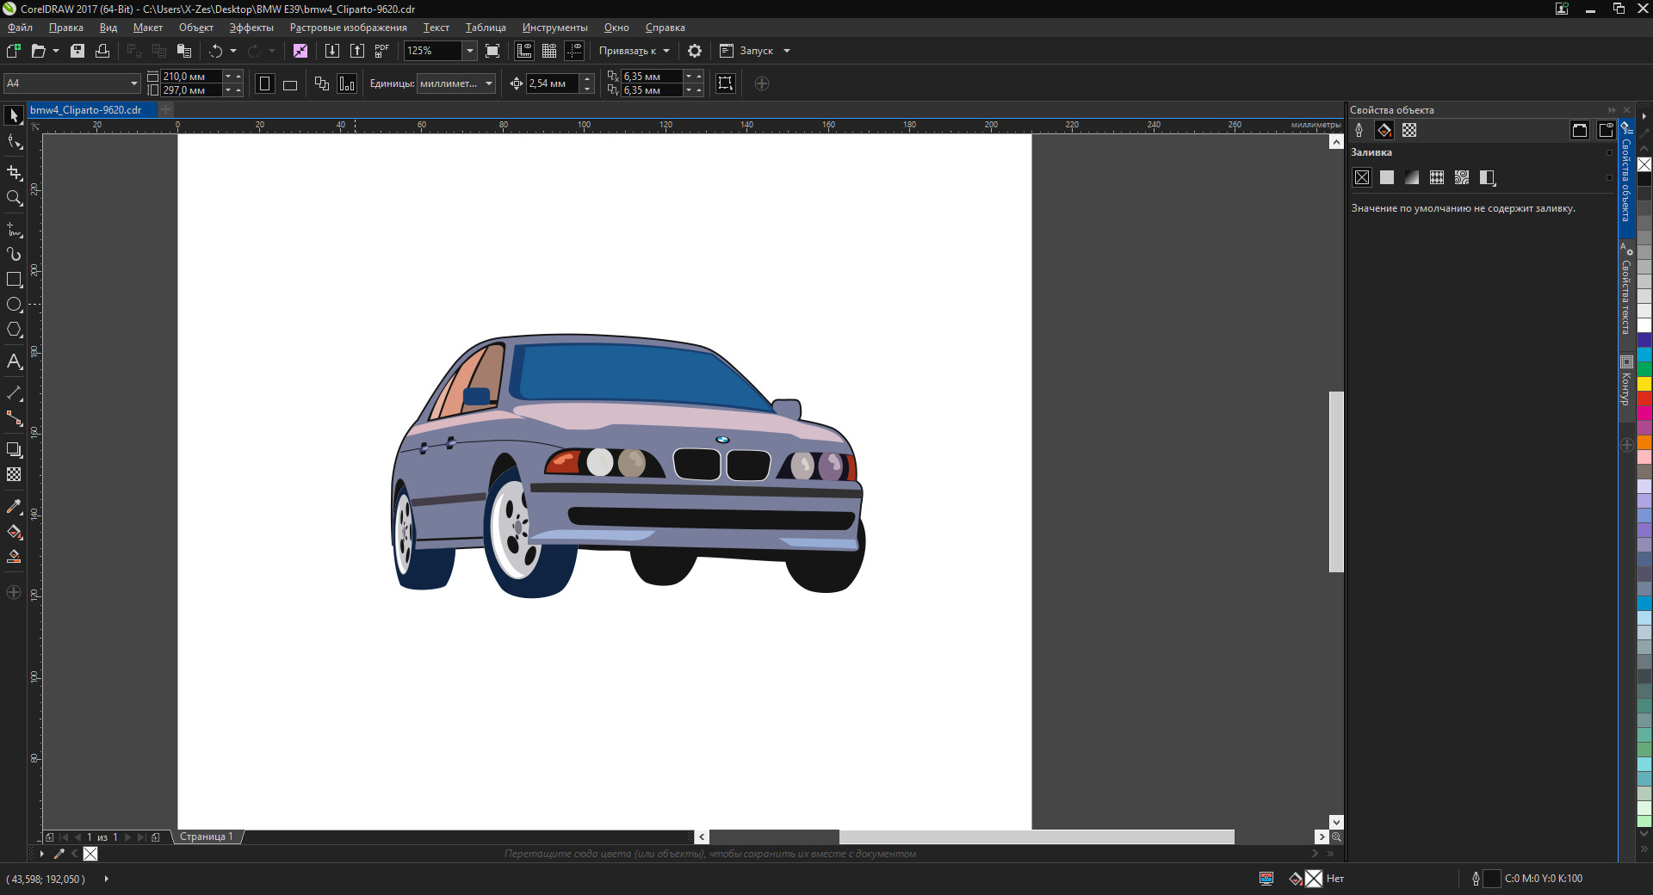
Task: Open the Transparency tab in Object Properties
Action: pyautogui.click(x=1409, y=130)
